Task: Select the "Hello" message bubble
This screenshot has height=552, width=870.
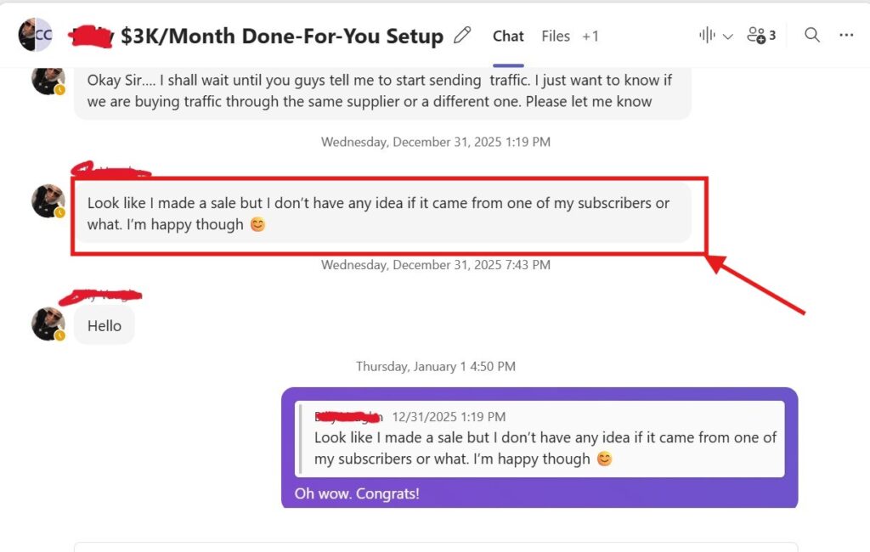Action: [105, 326]
